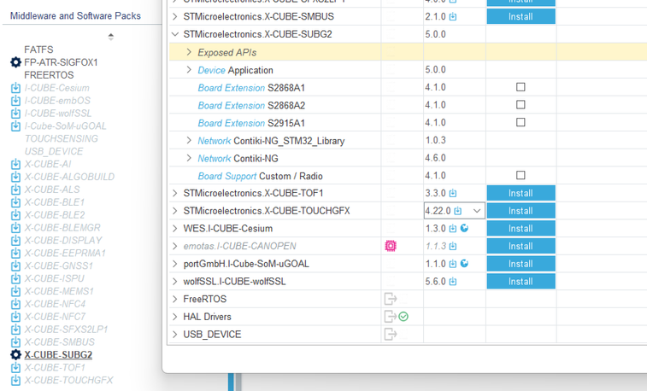Click download icon next to version 5.6.0

(x=453, y=282)
